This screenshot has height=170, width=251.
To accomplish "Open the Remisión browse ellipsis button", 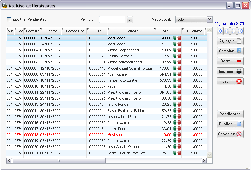I will tap(130, 19).
